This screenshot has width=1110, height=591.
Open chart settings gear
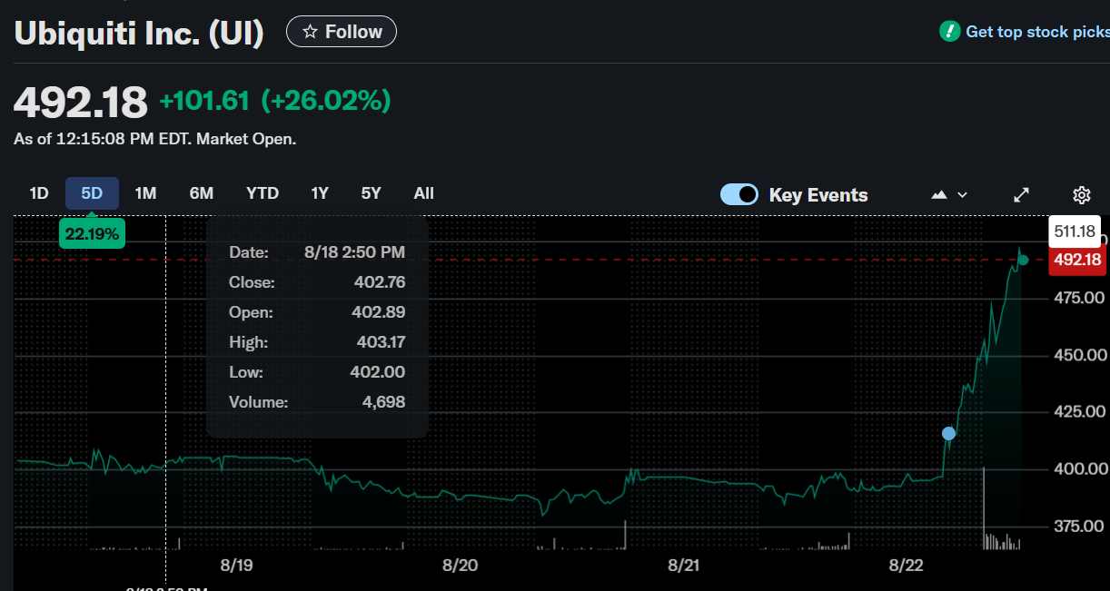[x=1081, y=194]
